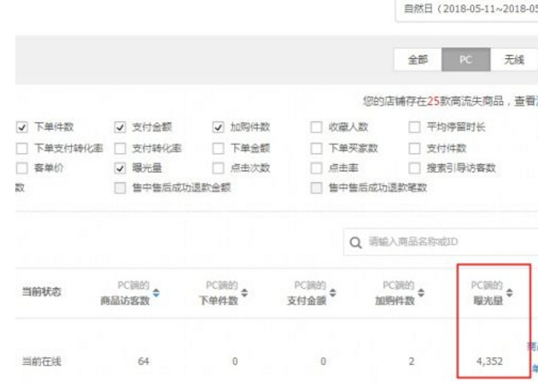Uncheck the 下单件数 checkbox
This screenshot has width=538, height=382.
(x=21, y=127)
